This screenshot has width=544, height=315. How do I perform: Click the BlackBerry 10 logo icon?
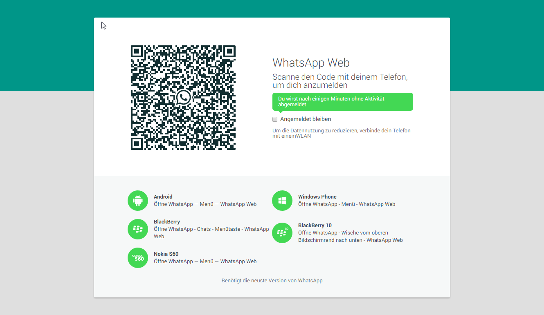282,233
